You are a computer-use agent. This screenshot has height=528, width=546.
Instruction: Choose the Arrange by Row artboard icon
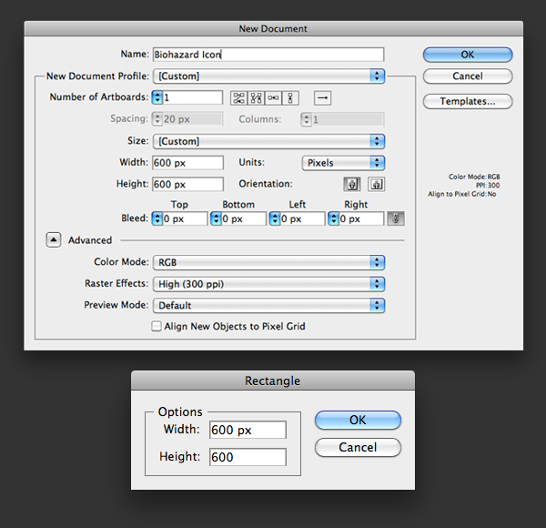(x=274, y=97)
